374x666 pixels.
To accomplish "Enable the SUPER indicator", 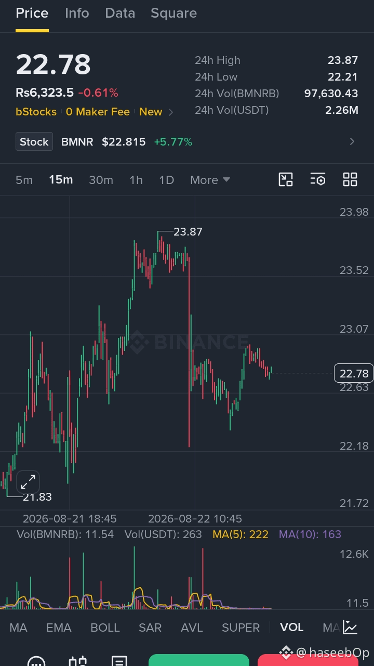I will (241, 628).
